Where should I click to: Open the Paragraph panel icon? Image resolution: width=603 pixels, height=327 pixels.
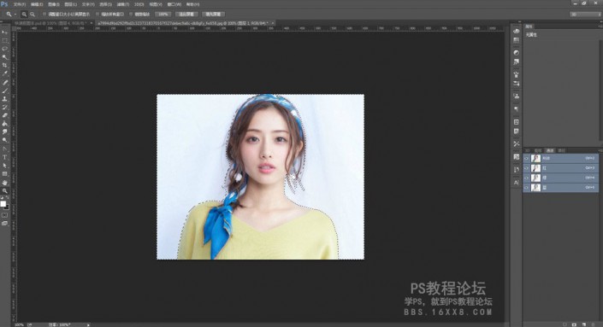click(x=516, y=109)
